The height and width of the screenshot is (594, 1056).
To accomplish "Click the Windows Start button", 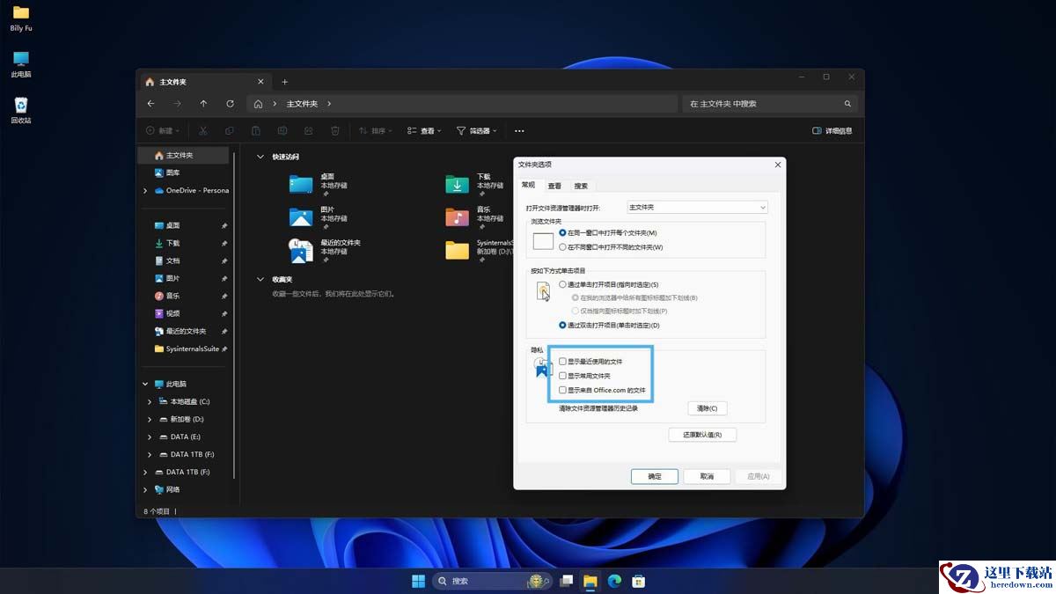I will click(x=418, y=581).
